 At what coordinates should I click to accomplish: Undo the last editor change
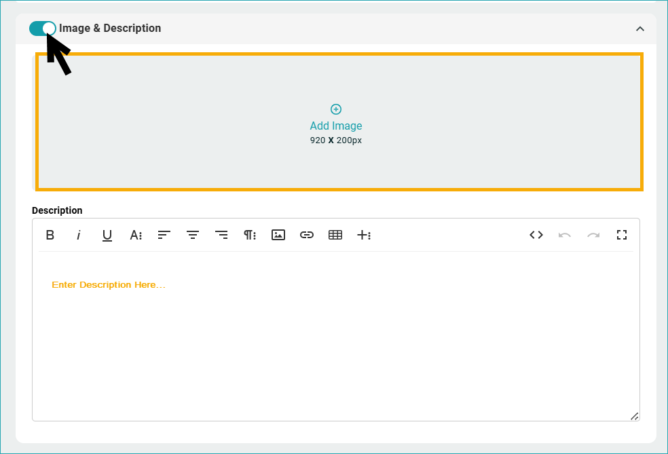[565, 235]
